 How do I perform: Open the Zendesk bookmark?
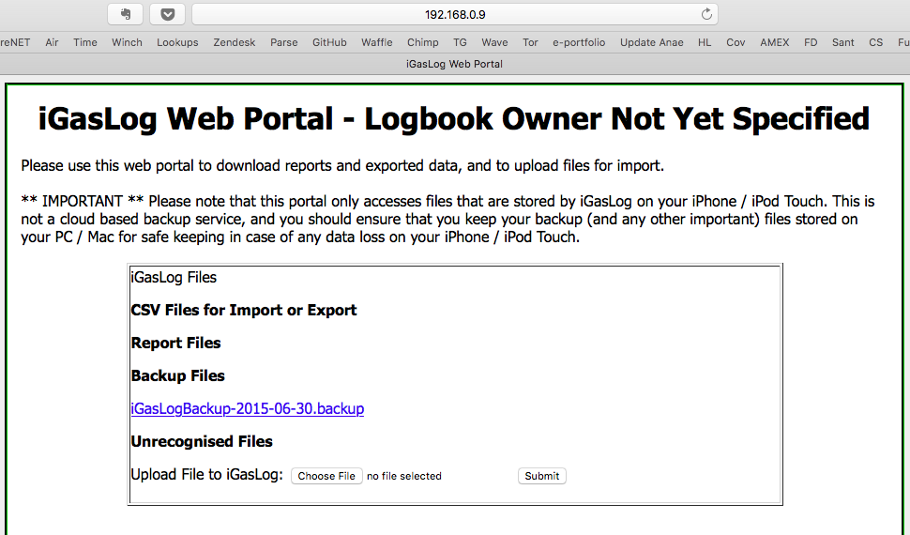coord(234,42)
